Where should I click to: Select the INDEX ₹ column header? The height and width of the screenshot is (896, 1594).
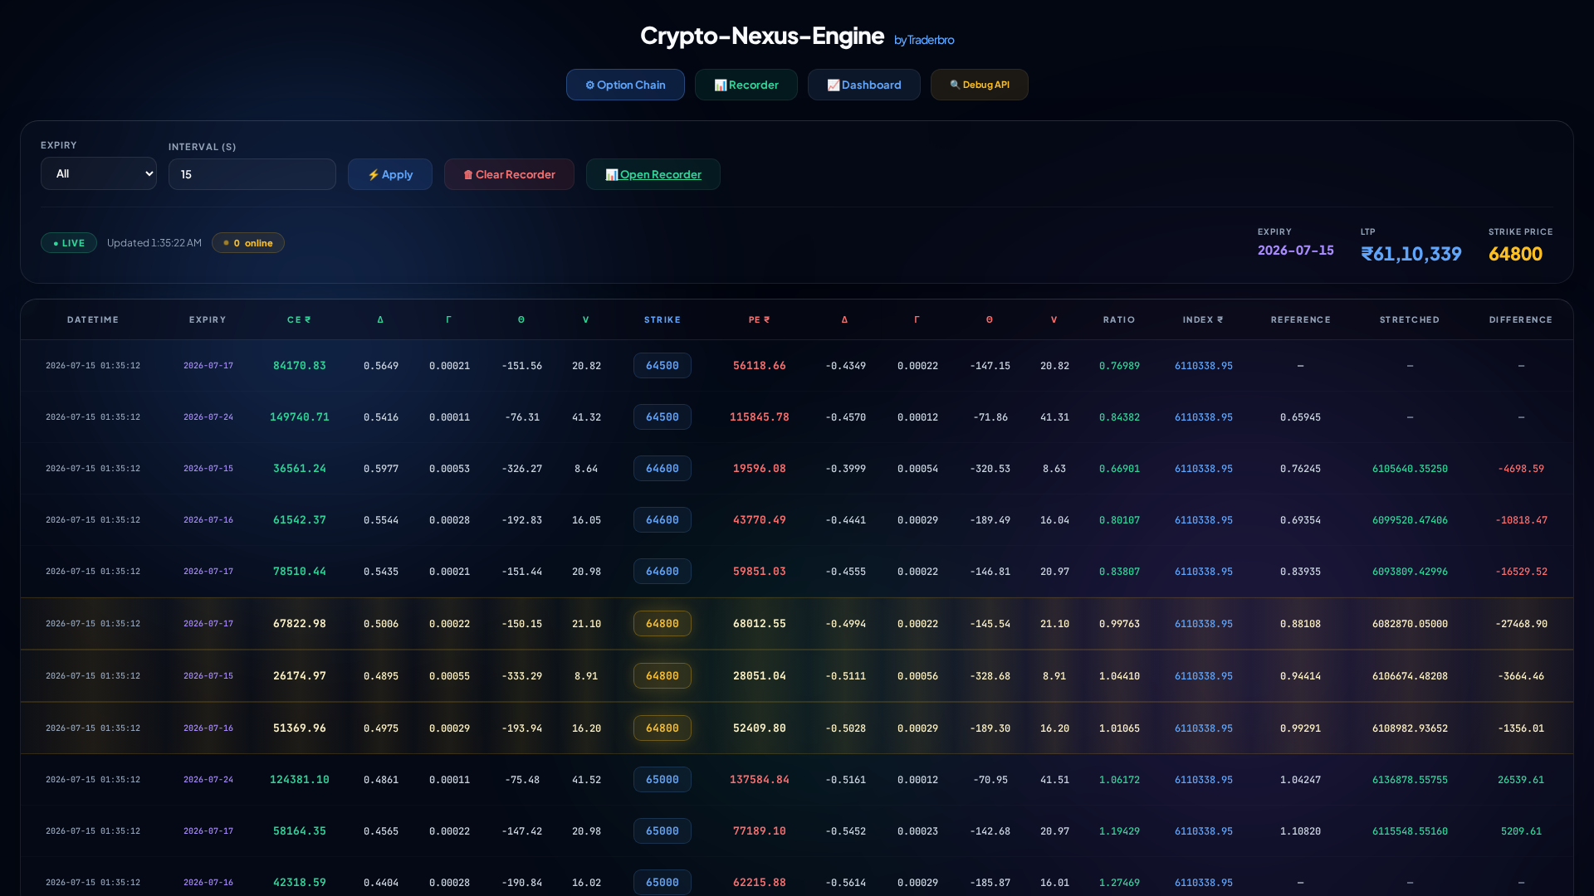pyautogui.click(x=1203, y=319)
